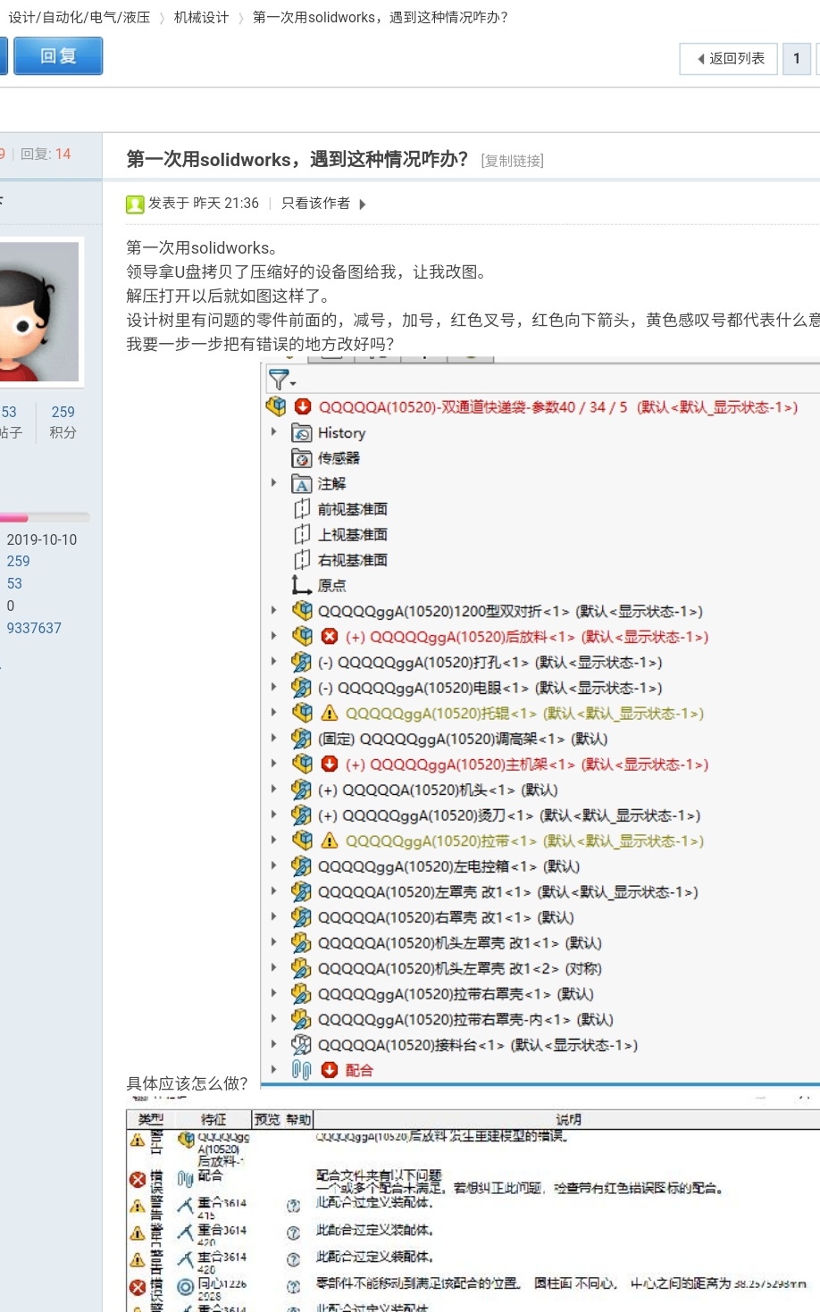Select 调高架<1> fixed component
The image size is (820, 1312).
462,739
